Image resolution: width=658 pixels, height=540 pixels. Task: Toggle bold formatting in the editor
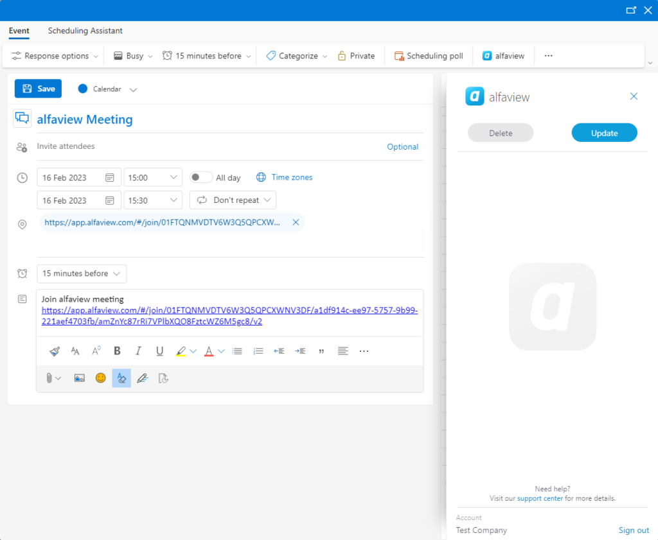tap(117, 351)
